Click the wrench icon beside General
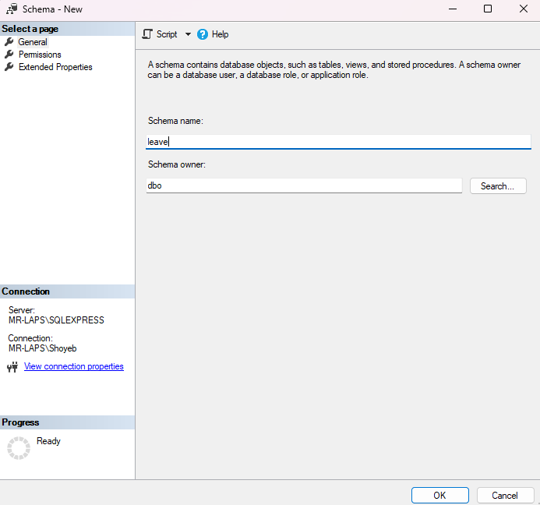The image size is (540, 505). (x=9, y=42)
